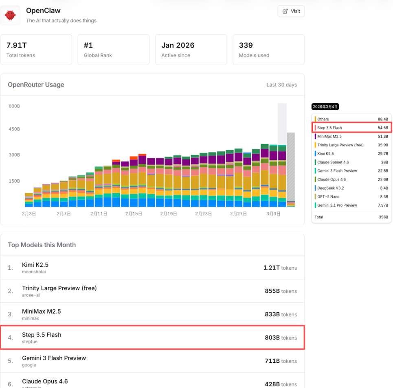Click the 339 Models used card

(268, 50)
